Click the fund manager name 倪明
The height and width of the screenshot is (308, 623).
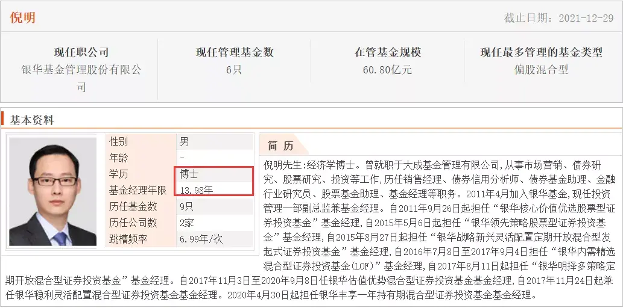(23, 17)
